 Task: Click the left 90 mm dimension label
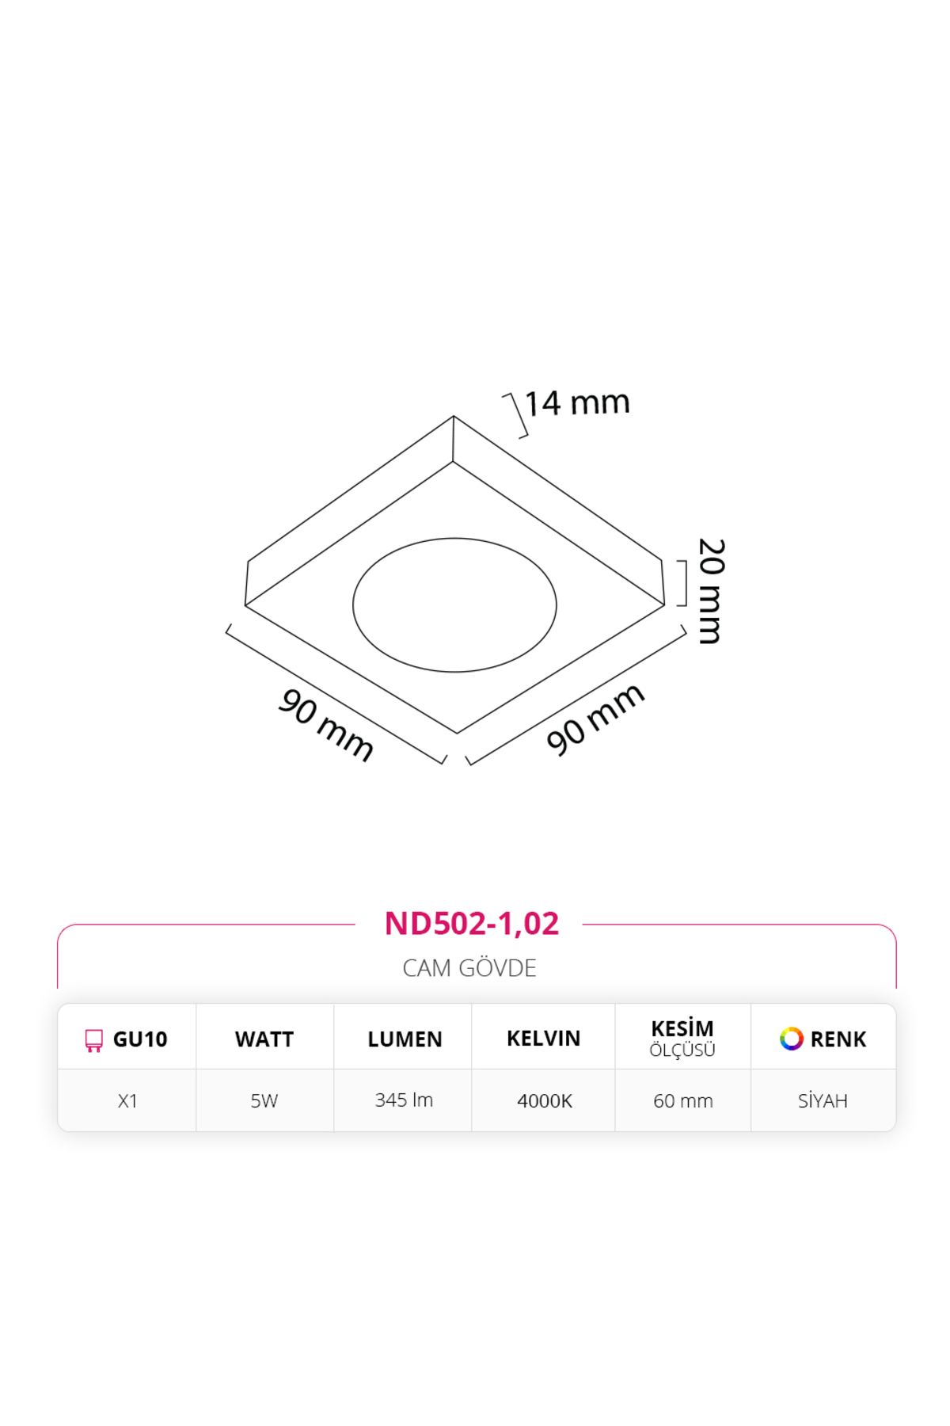325,725
